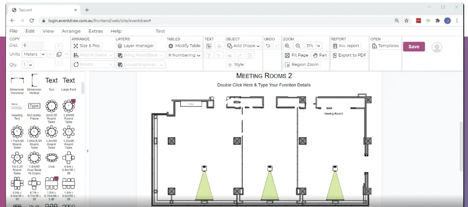The image size is (468, 207).
Task: Click the delete trash icon in Object
Action: click(250, 55)
